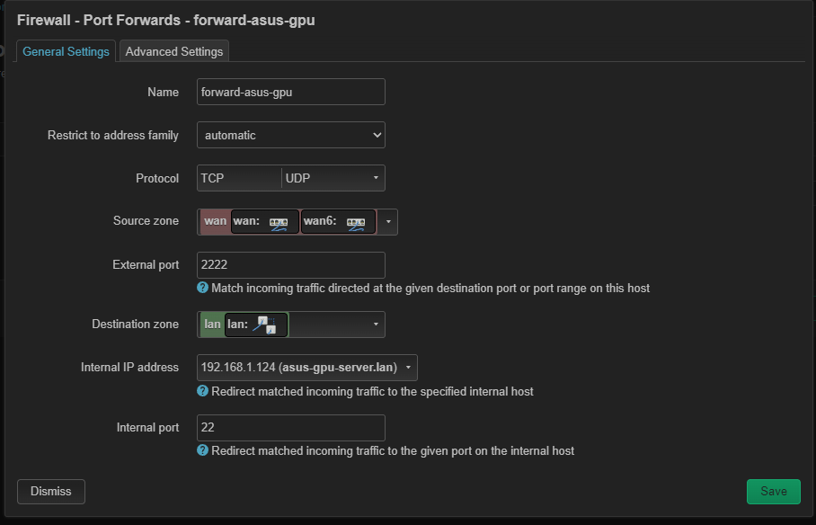Click the TCP protocol entry
Screen dimensions: 816x525
coord(212,178)
